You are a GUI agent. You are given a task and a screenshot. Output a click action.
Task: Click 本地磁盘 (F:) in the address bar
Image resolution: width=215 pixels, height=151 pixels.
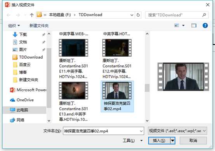(60, 15)
